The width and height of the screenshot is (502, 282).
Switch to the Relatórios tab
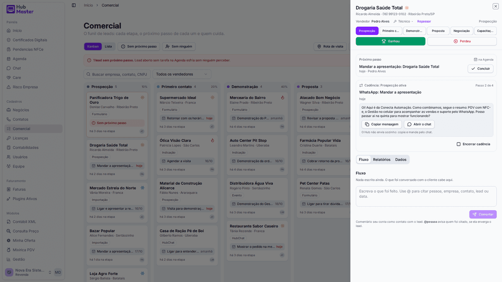coord(382,160)
